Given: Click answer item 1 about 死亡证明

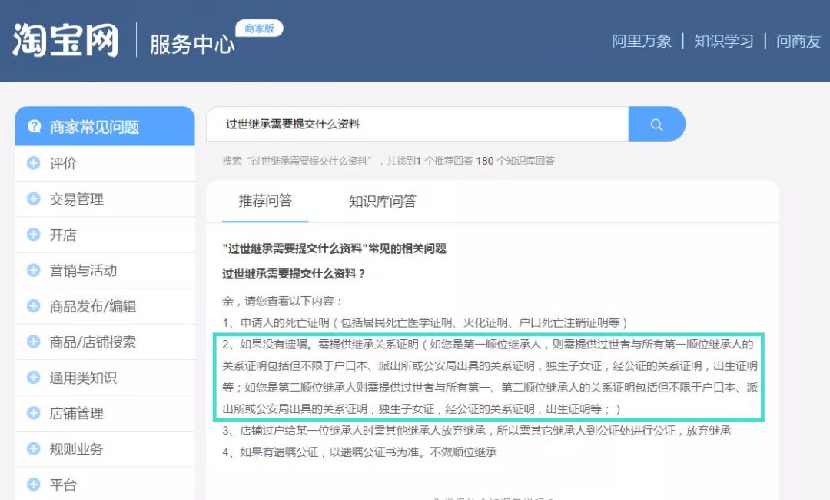Looking at the screenshot, I should (425, 322).
